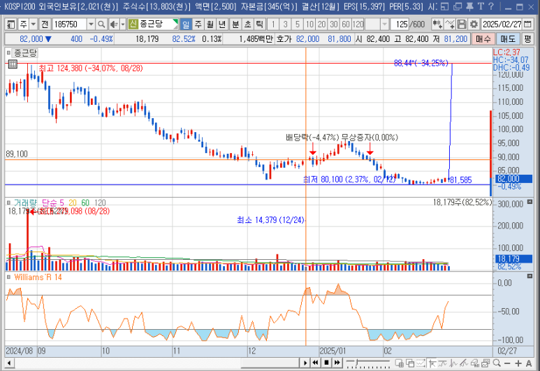Click the fast-forward double-right arrow button
Image resolution: width=540 pixels, height=371 pixels.
337,363
